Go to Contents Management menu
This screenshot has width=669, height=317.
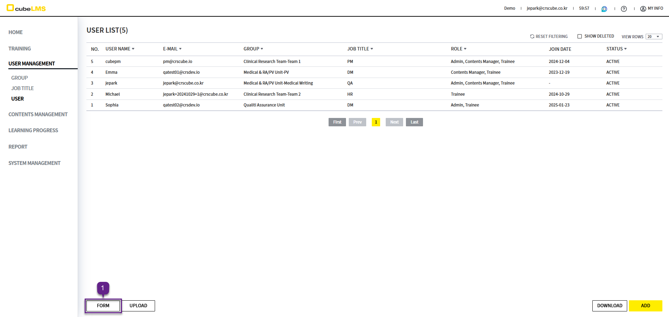pos(38,114)
